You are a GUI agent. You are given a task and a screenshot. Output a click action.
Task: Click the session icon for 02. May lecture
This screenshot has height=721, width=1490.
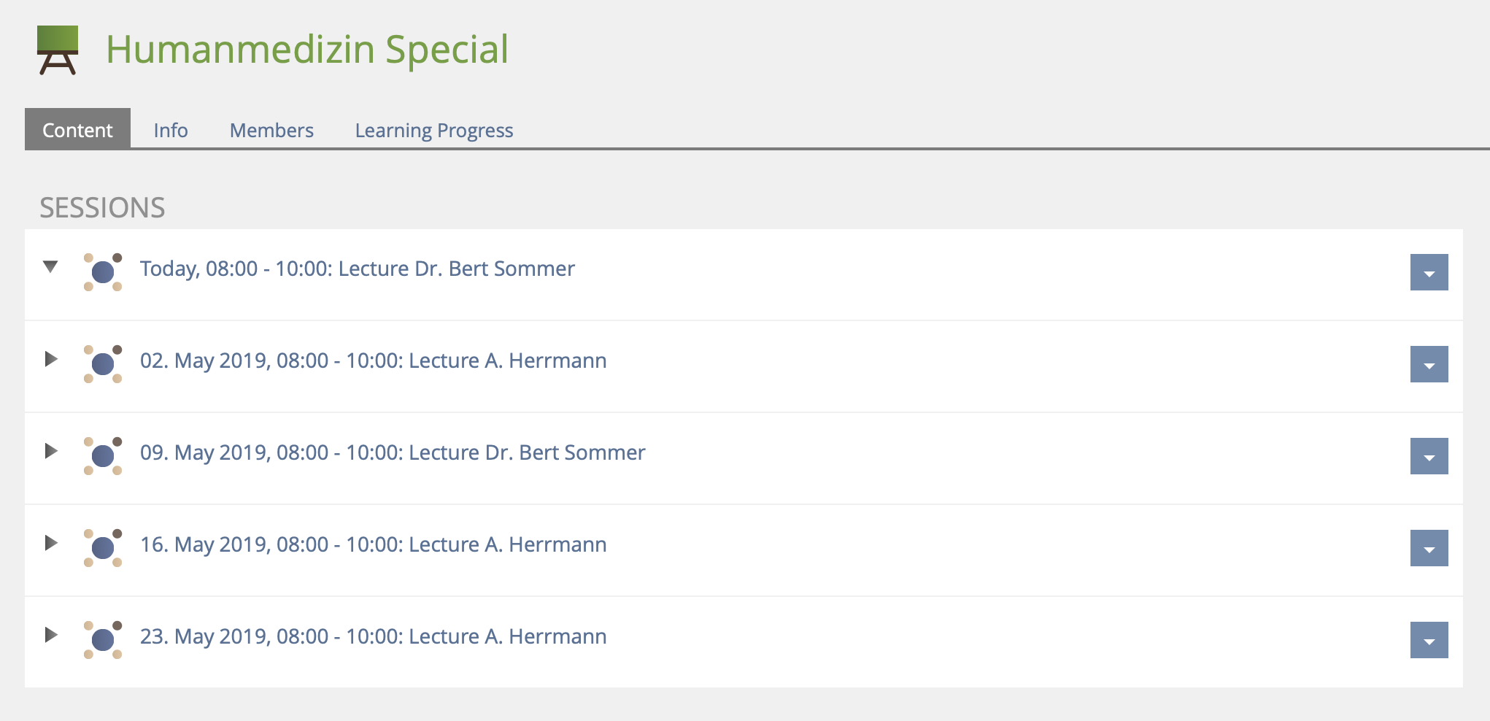(103, 364)
